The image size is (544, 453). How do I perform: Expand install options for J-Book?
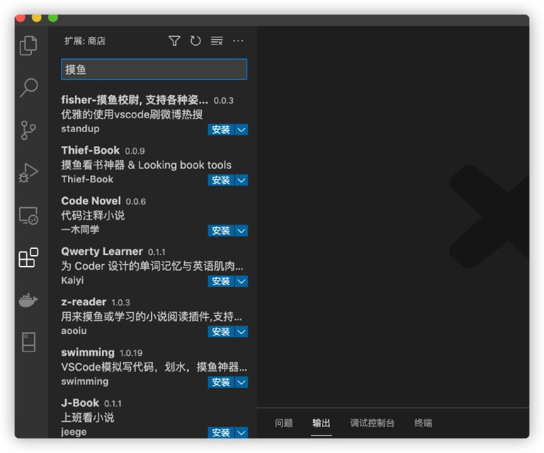(x=241, y=433)
